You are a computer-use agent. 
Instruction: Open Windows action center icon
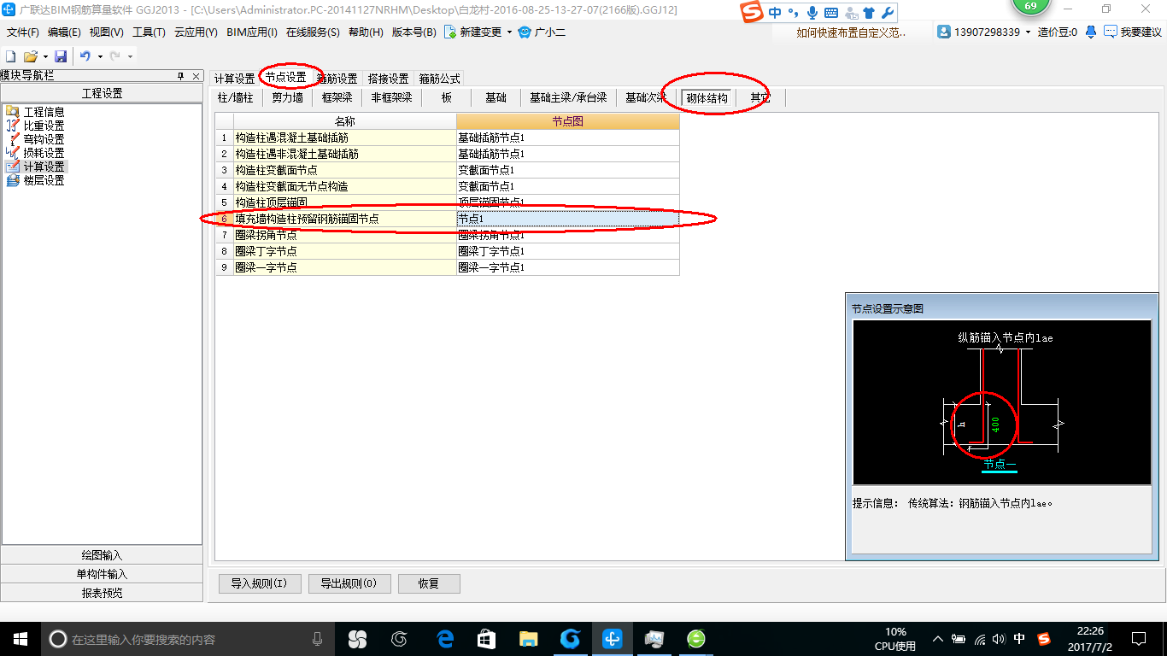[x=1138, y=638]
